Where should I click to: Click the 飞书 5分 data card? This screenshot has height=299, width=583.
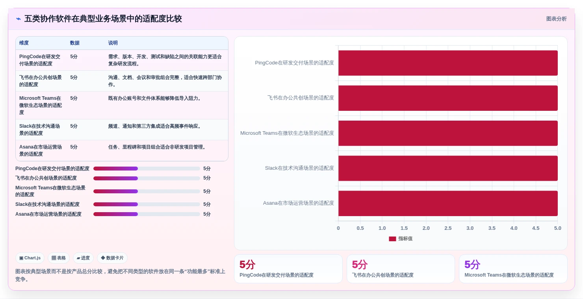[401, 269]
